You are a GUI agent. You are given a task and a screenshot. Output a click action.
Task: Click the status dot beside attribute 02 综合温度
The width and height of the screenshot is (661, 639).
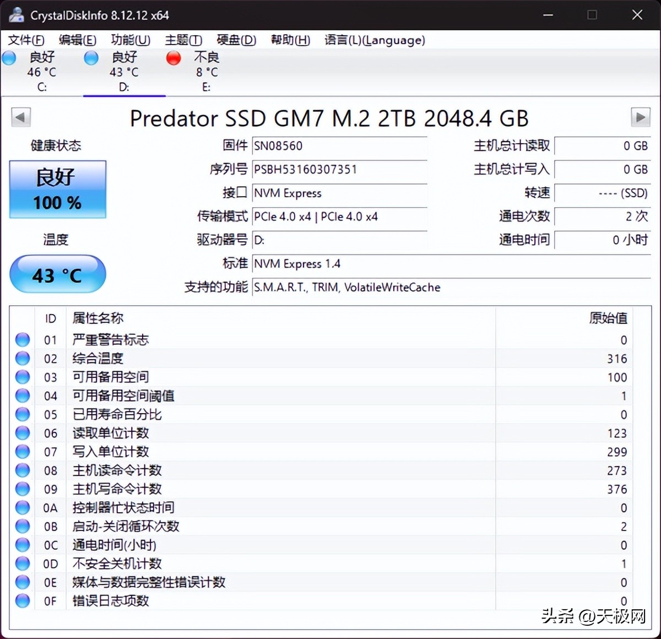tap(22, 359)
